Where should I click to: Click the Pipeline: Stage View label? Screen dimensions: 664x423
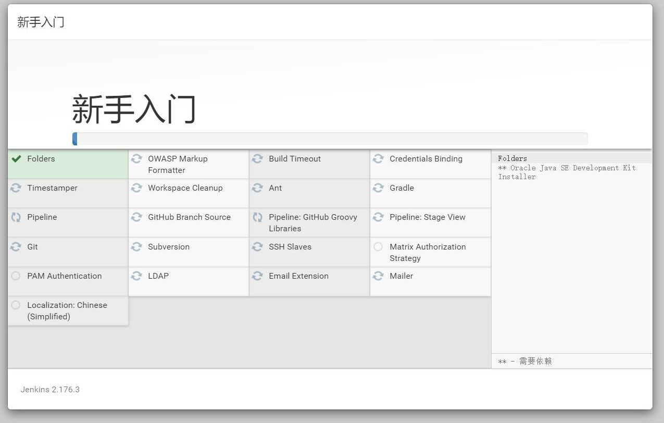pyautogui.click(x=427, y=217)
